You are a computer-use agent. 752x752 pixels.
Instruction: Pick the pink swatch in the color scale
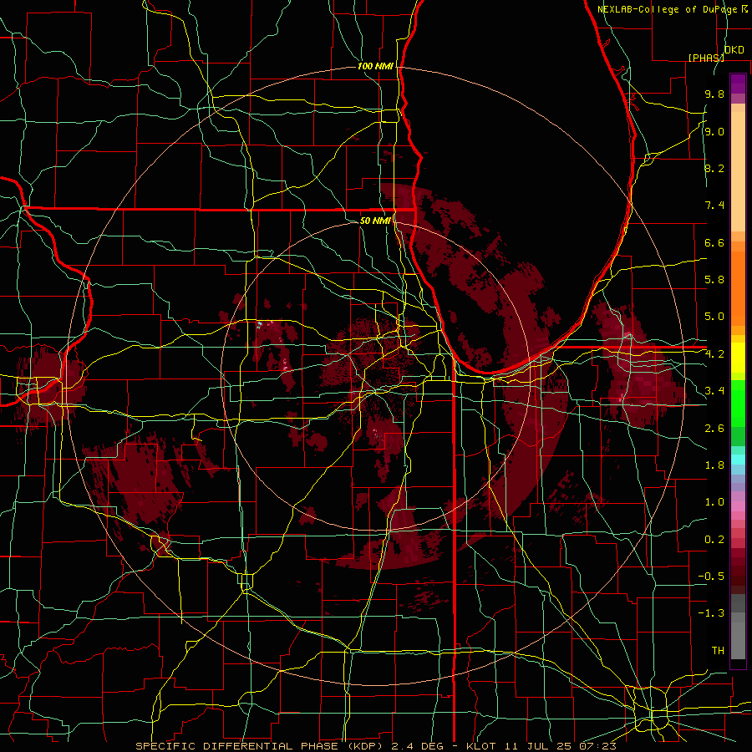pos(738,506)
